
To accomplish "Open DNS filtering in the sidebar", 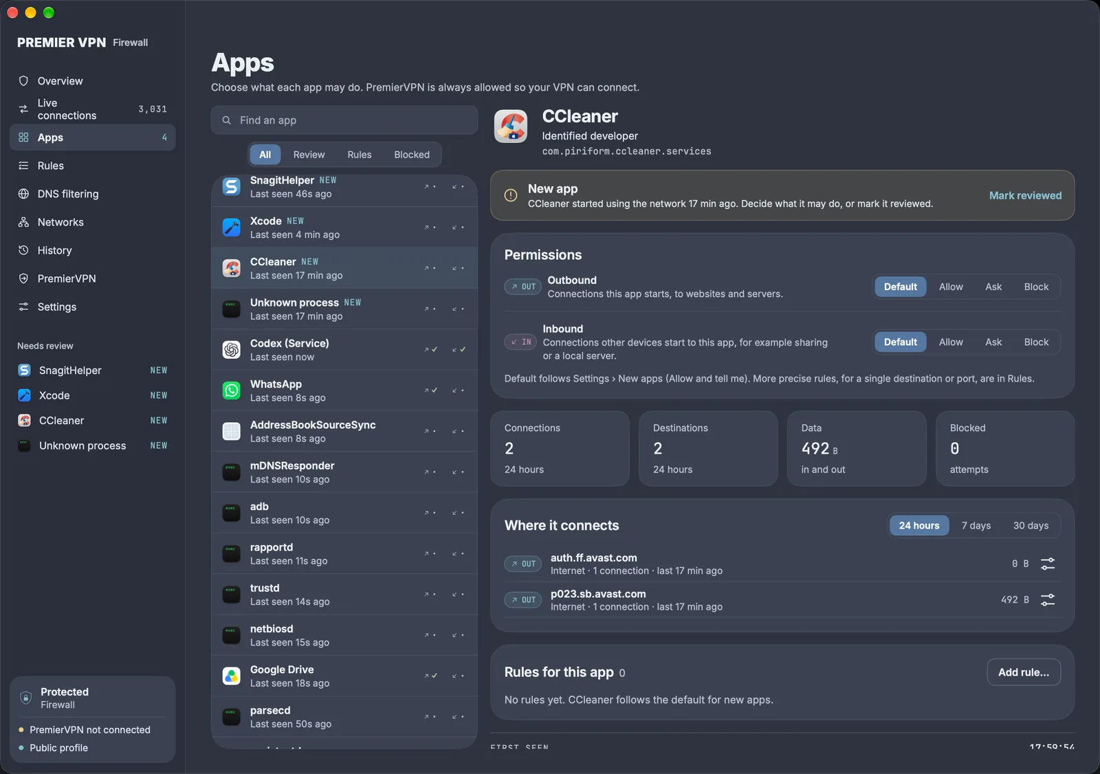I will click(x=93, y=194).
